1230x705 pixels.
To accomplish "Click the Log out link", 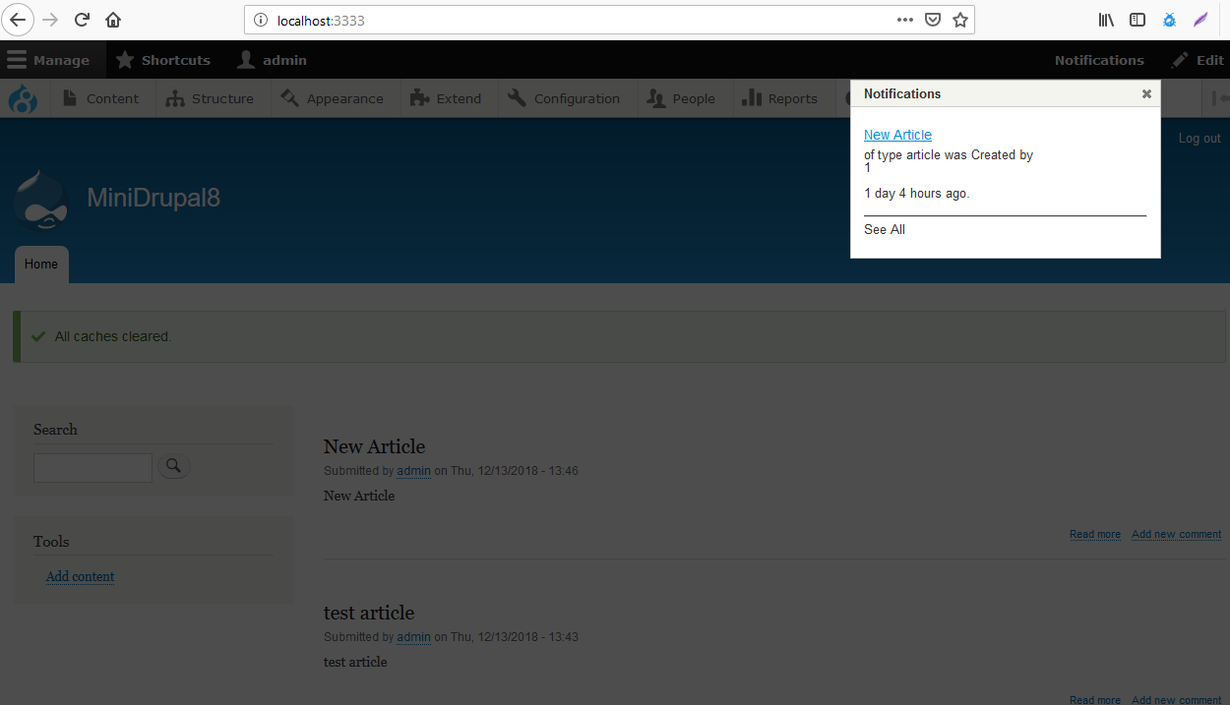I will coord(1199,138).
